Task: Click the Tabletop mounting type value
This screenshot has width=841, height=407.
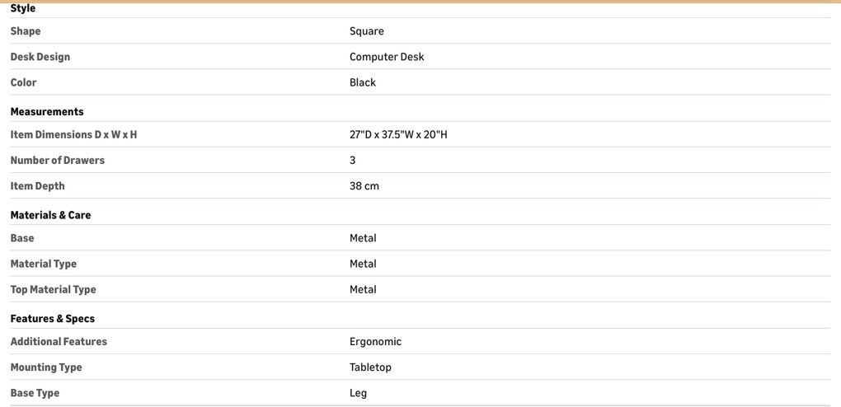Action: [x=370, y=367]
